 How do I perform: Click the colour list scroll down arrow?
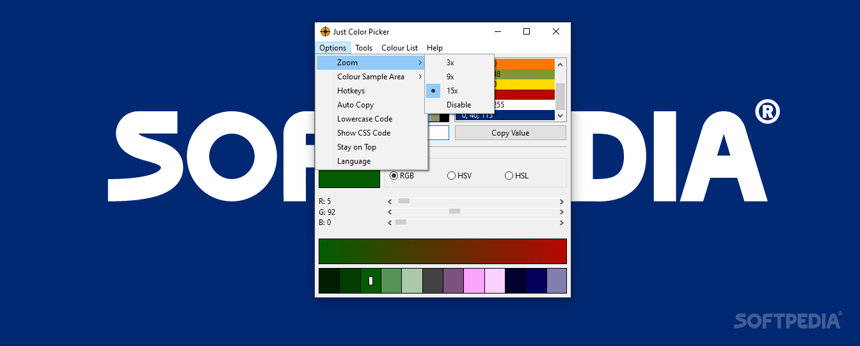tap(561, 115)
